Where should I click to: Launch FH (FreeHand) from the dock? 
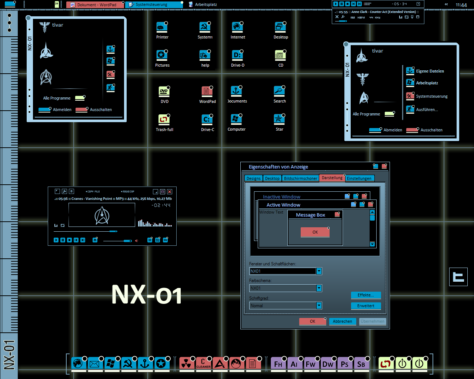click(278, 364)
